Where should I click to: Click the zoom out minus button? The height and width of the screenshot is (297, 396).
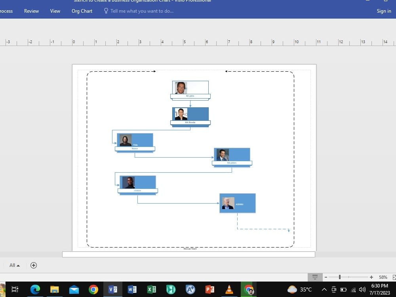point(326,277)
